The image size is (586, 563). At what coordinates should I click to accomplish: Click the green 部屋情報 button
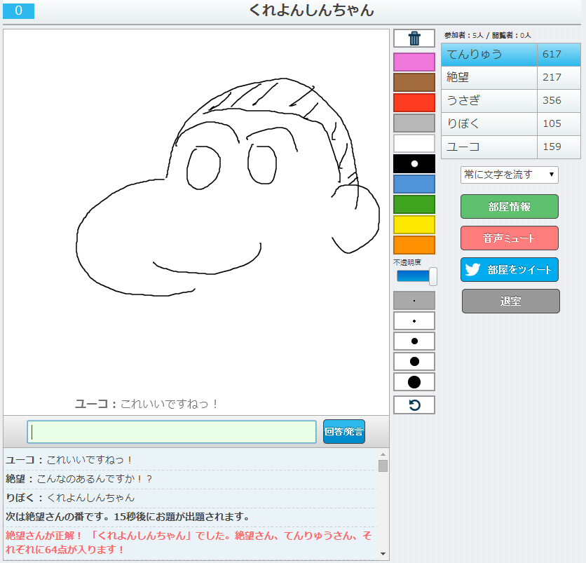pyautogui.click(x=510, y=206)
